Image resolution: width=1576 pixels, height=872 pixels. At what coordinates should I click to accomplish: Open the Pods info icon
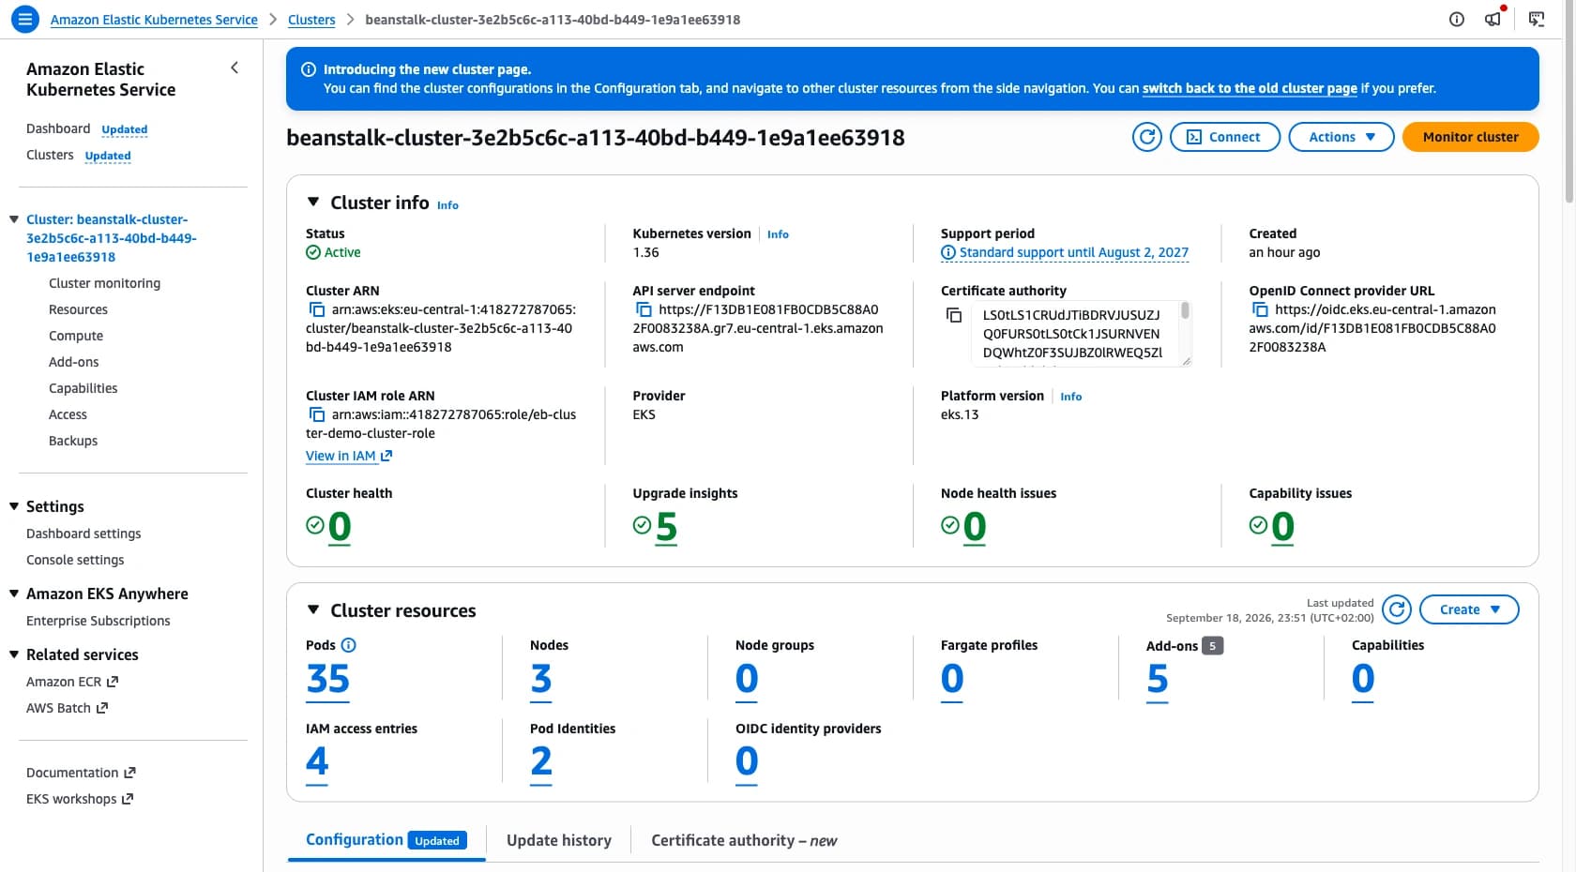click(x=349, y=645)
